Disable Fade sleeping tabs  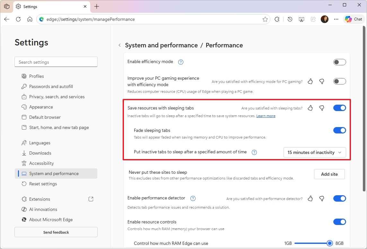pos(339,130)
